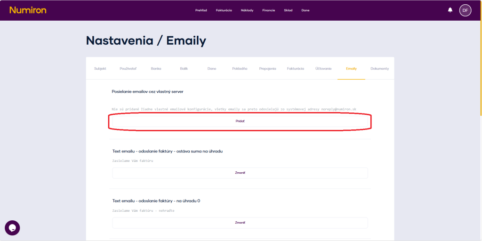Select the Banka settings tab
The image size is (482, 241).
[156, 69]
